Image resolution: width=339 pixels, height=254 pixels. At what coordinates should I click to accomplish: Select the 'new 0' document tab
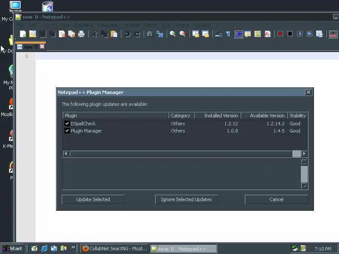click(31, 47)
